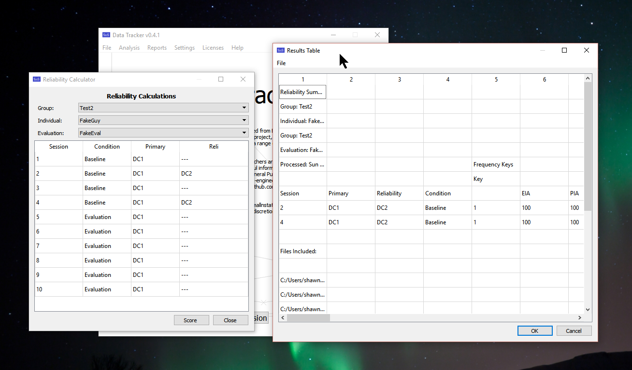Click the Results Table window app icon
The width and height of the screenshot is (632, 370).
(x=280, y=50)
